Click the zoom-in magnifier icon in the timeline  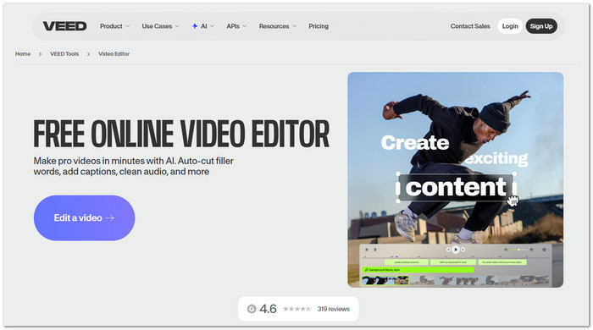pos(531,250)
